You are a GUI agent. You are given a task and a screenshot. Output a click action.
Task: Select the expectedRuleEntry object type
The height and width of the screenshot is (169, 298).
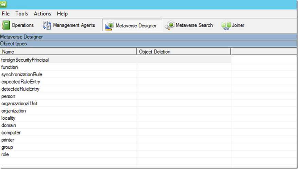pyautogui.click(x=21, y=82)
